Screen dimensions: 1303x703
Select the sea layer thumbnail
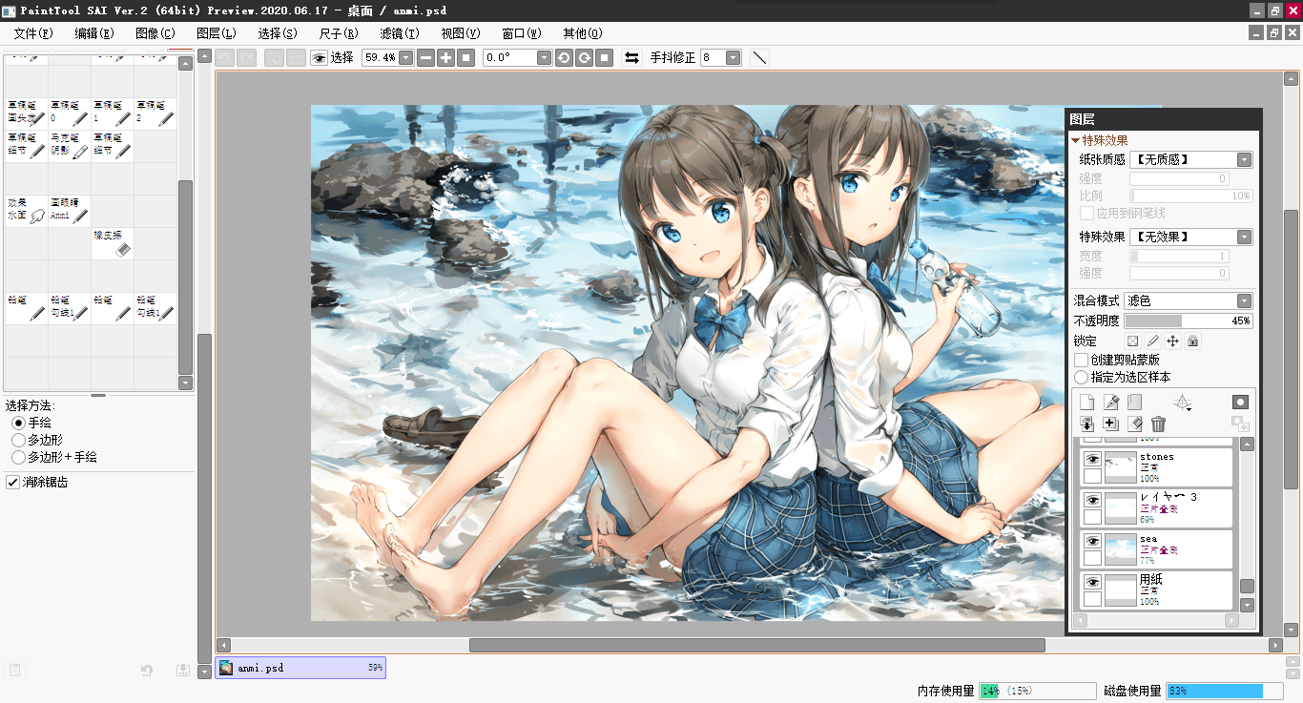1120,549
